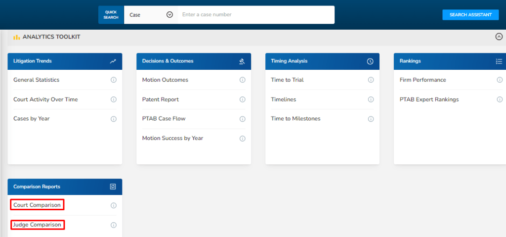Click the info icon beside Court Comparison
The height and width of the screenshot is (237, 506).
tap(114, 205)
